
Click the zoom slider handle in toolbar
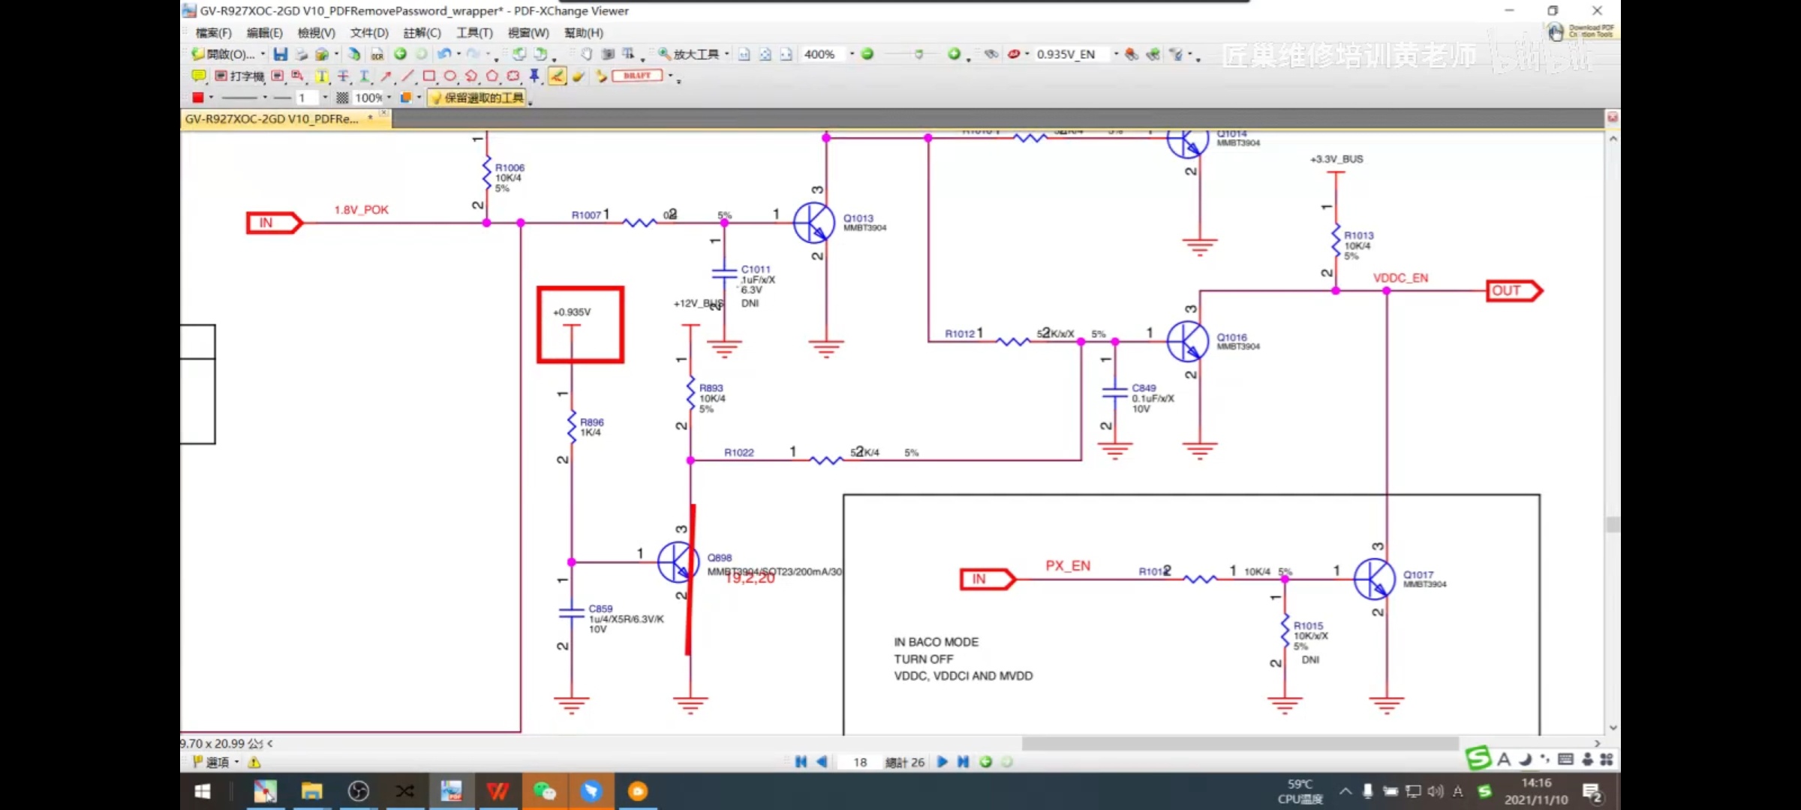918,54
